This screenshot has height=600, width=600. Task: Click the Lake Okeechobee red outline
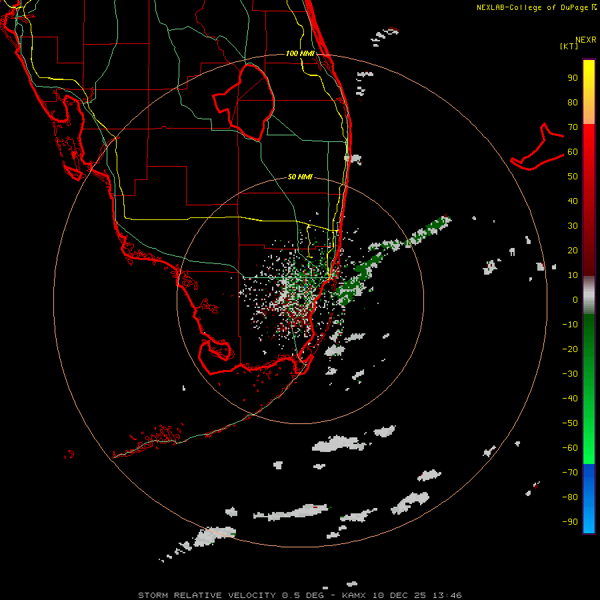tap(244, 102)
